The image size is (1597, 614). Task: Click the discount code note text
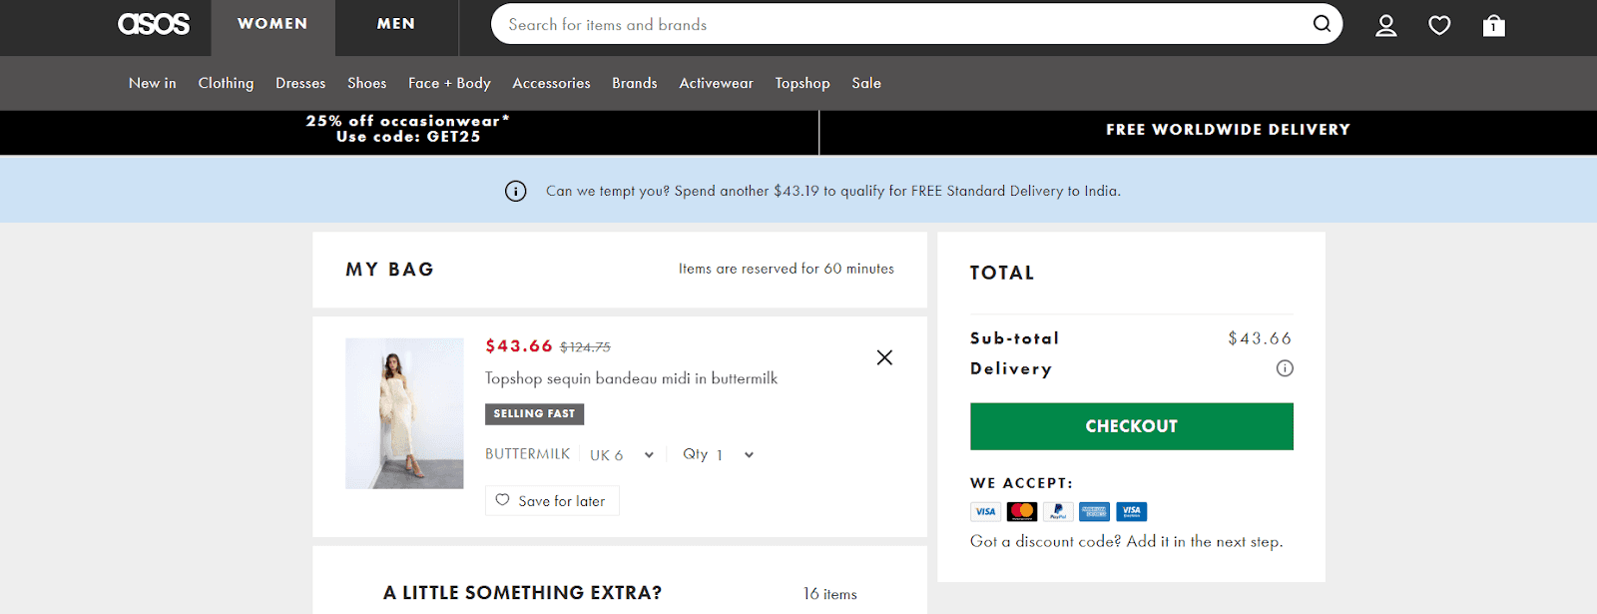(1127, 541)
